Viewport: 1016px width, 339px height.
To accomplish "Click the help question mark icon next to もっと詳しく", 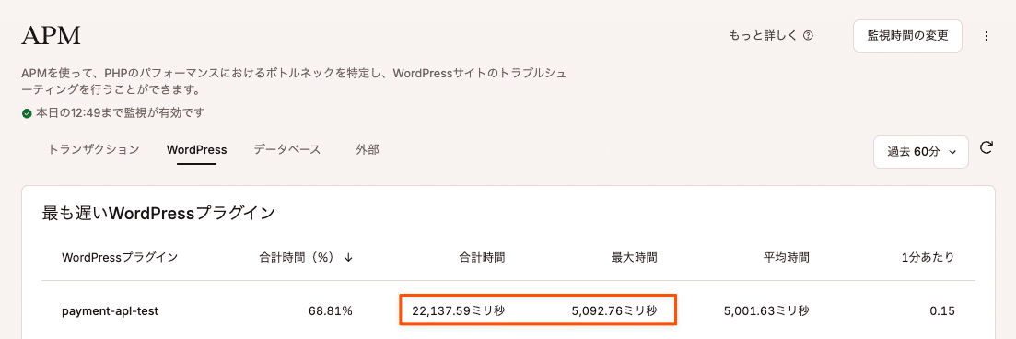I will point(807,36).
